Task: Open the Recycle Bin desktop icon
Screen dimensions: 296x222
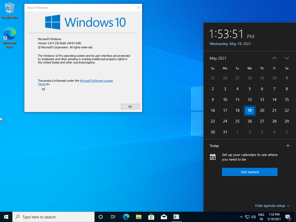Action: [10, 11]
